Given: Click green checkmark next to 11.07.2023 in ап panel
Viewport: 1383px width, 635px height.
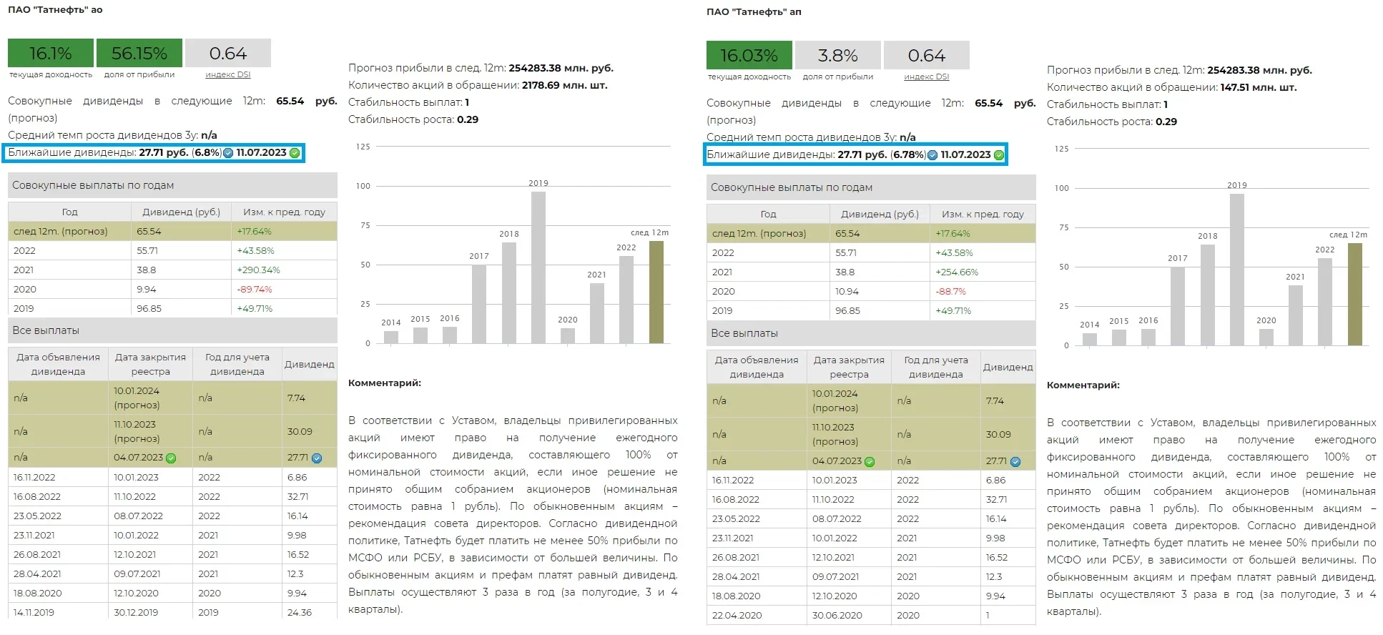Looking at the screenshot, I should [x=999, y=155].
